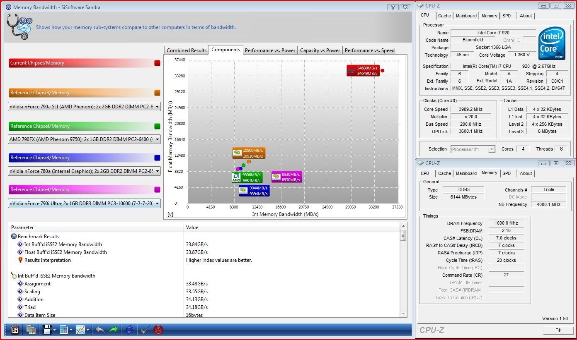Go forward with the green arrow icon
Image resolution: width=577 pixels, height=340 pixels.
(x=113, y=330)
